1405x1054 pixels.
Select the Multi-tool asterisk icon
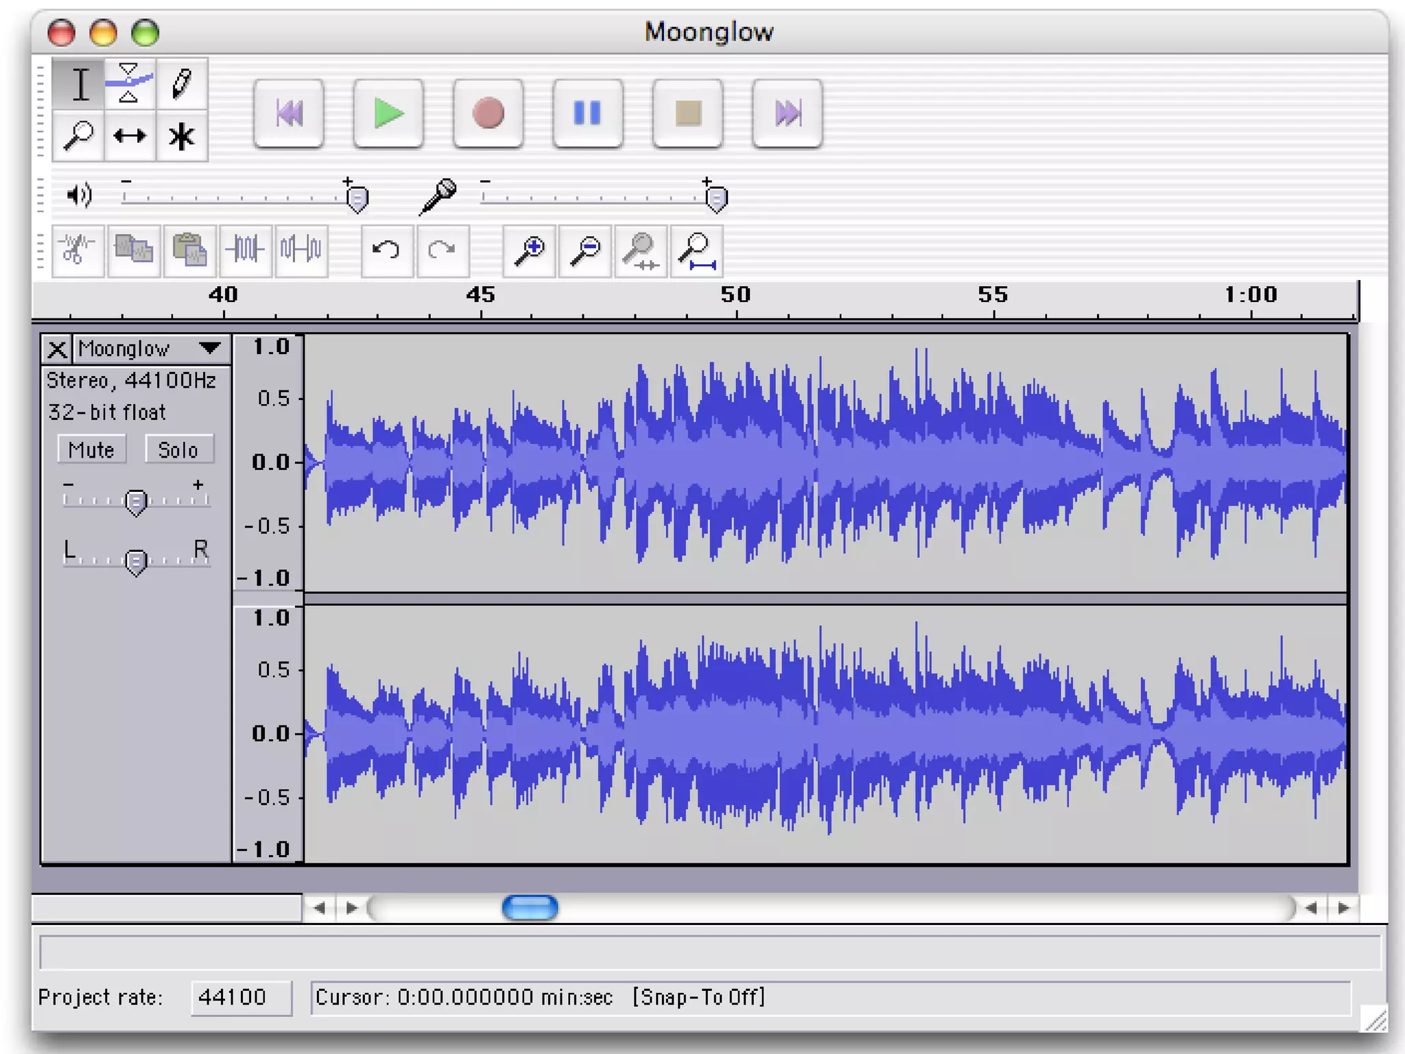[182, 136]
